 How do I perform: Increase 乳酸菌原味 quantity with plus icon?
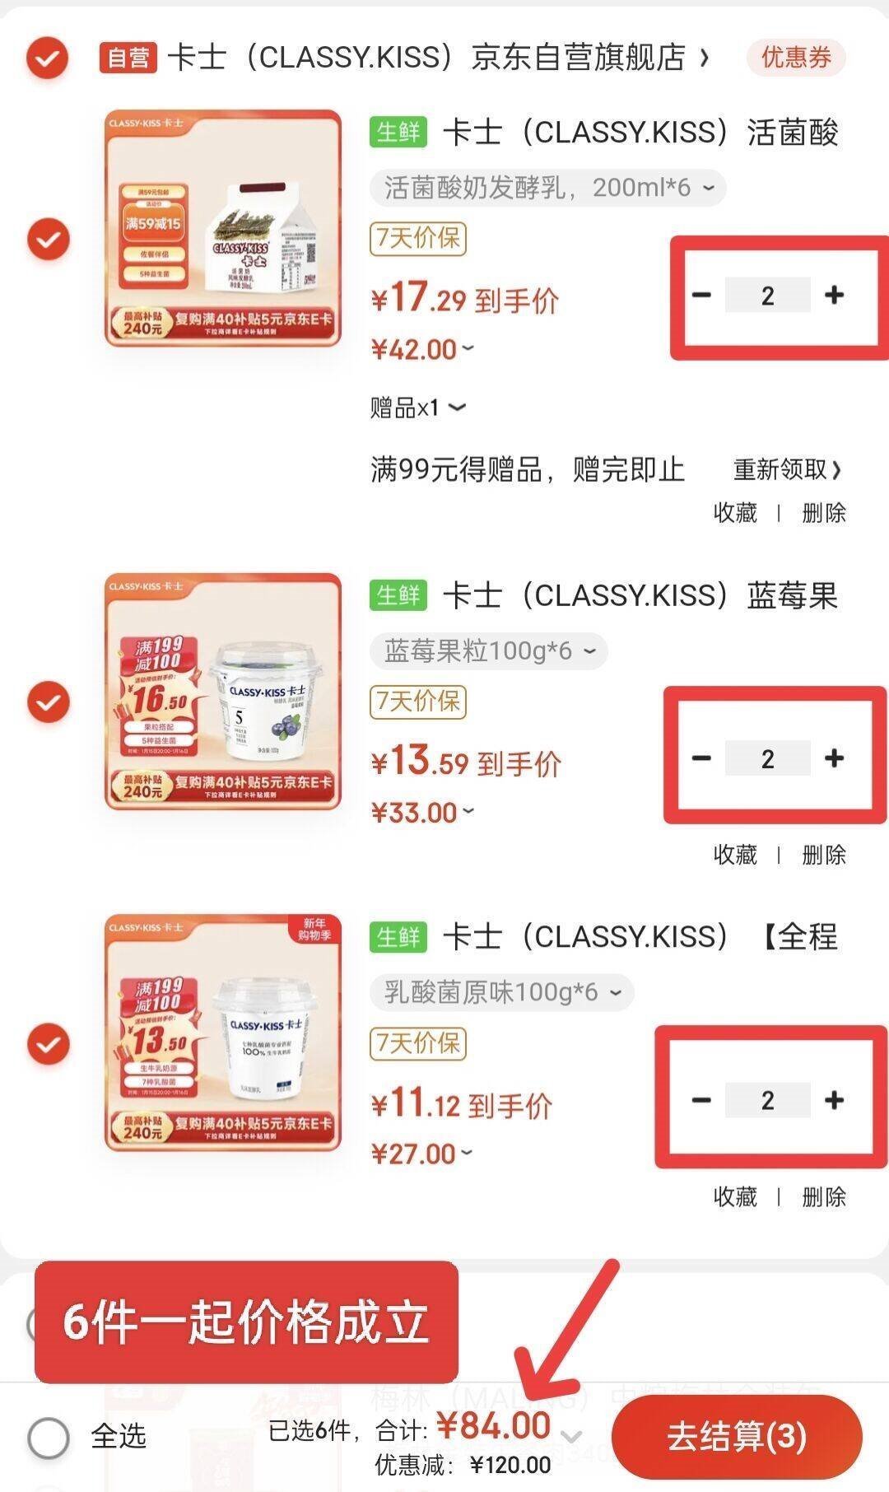(x=834, y=1099)
